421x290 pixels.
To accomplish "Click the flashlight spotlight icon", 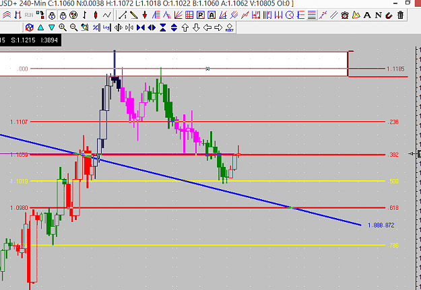I will pyautogui.click(x=85, y=28).
